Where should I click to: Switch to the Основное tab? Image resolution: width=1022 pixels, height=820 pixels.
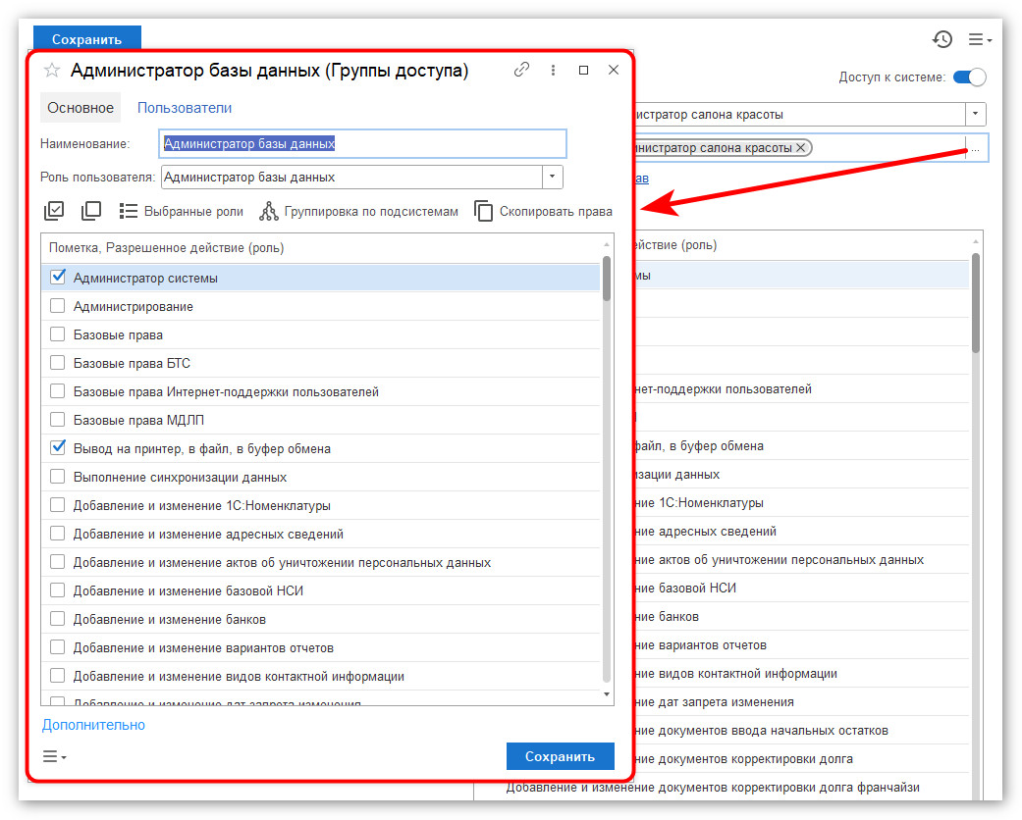click(81, 108)
